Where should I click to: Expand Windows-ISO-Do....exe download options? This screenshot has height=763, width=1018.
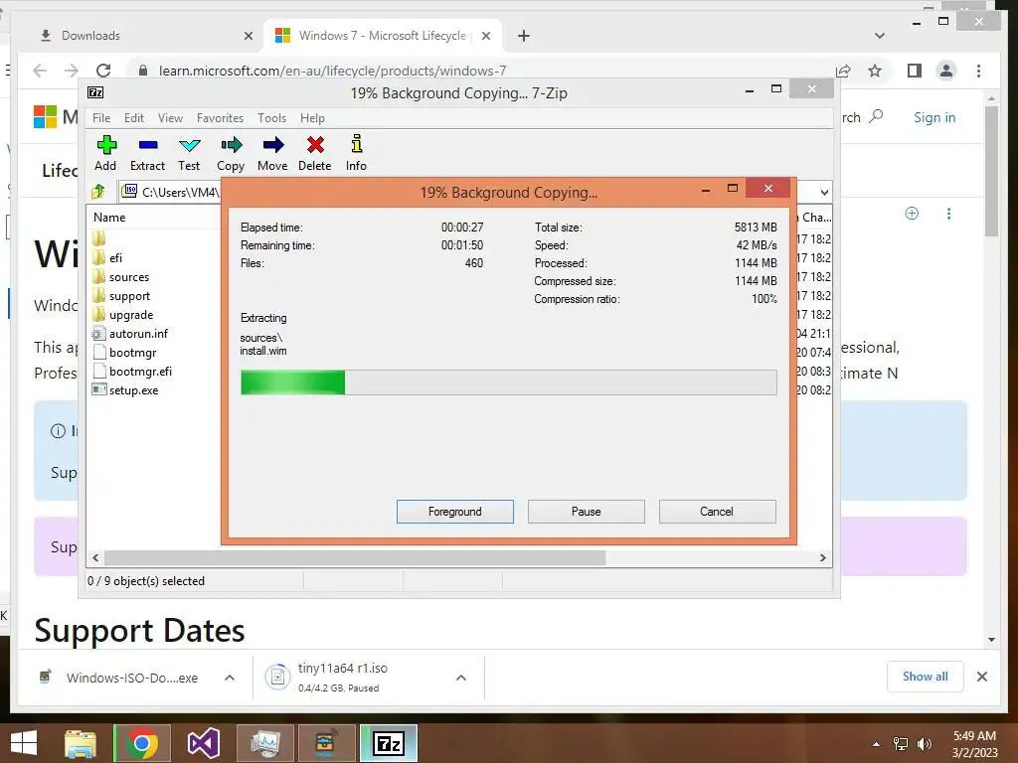(x=230, y=678)
